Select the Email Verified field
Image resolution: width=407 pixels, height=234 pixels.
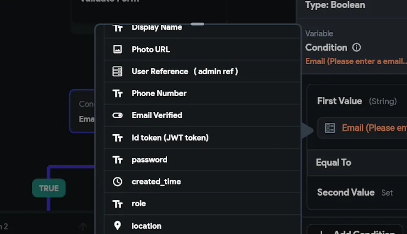[x=202, y=115]
